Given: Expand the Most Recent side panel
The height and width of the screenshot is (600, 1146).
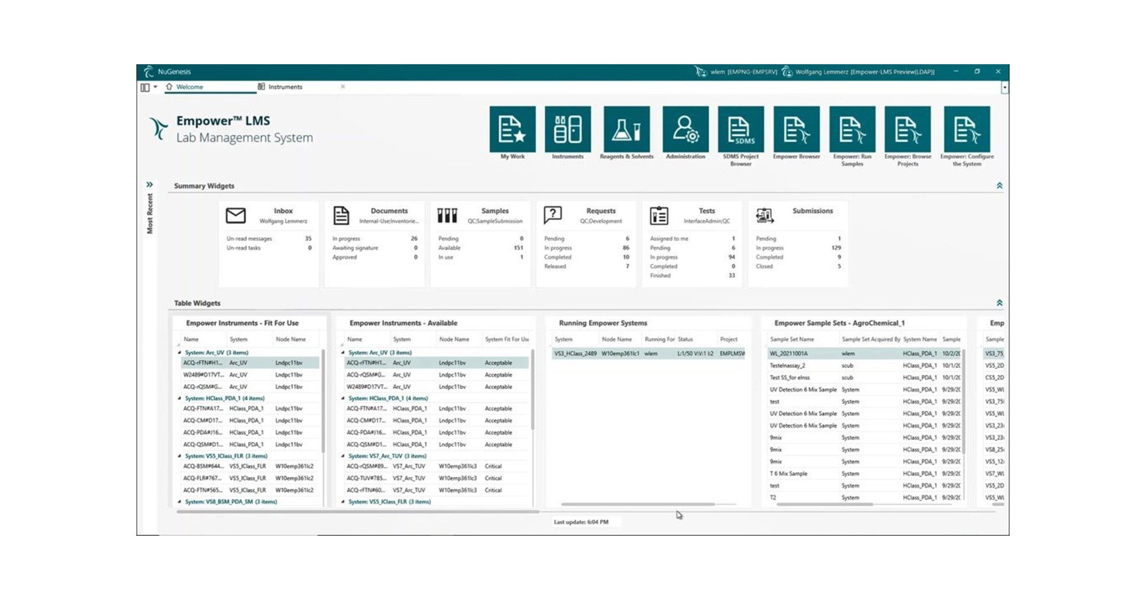Looking at the screenshot, I should (x=150, y=185).
